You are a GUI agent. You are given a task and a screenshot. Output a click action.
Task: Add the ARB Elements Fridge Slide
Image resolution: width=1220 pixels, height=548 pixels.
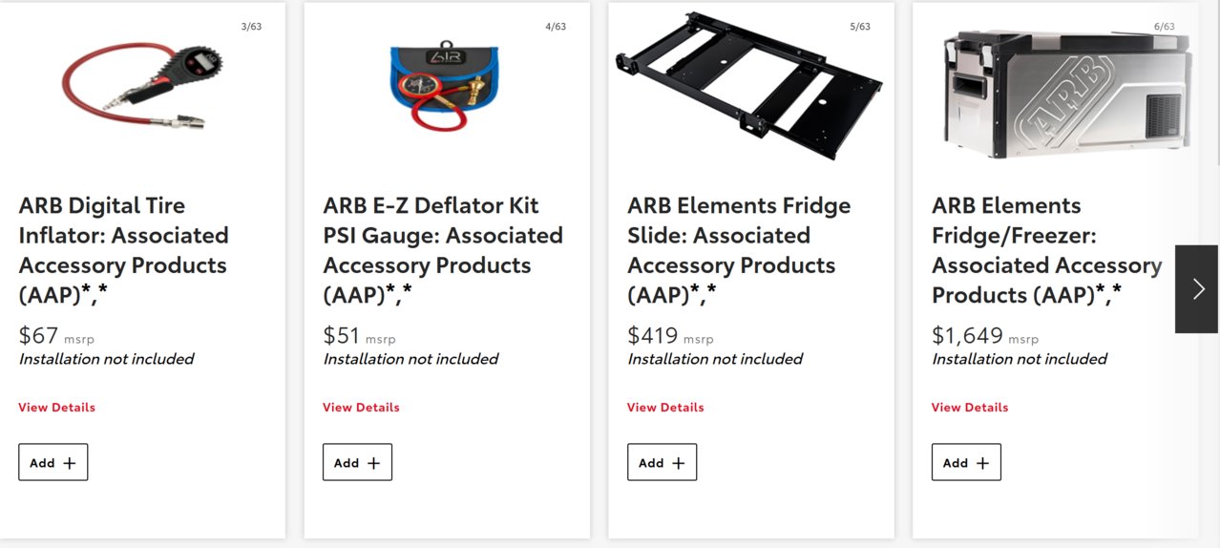[662, 462]
